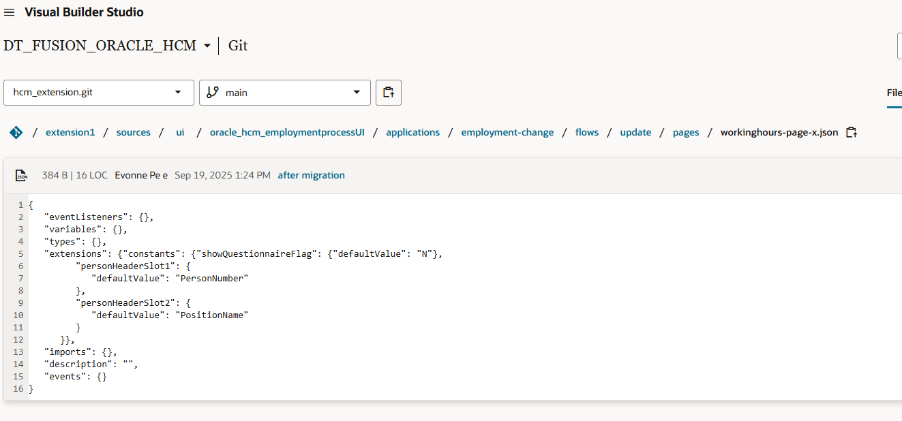Open the main branch dropdown arrow
902x421 pixels.
tap(357, 93)
